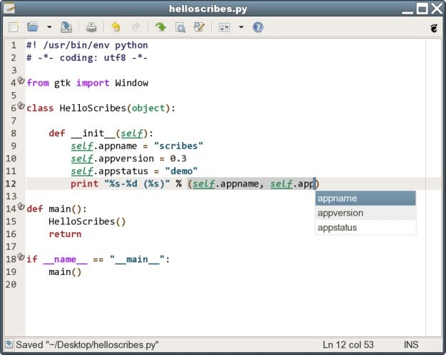The width and height of the screenshot is (446, 355).
Task: Click 'object' in the class definition
Action: 148,108
